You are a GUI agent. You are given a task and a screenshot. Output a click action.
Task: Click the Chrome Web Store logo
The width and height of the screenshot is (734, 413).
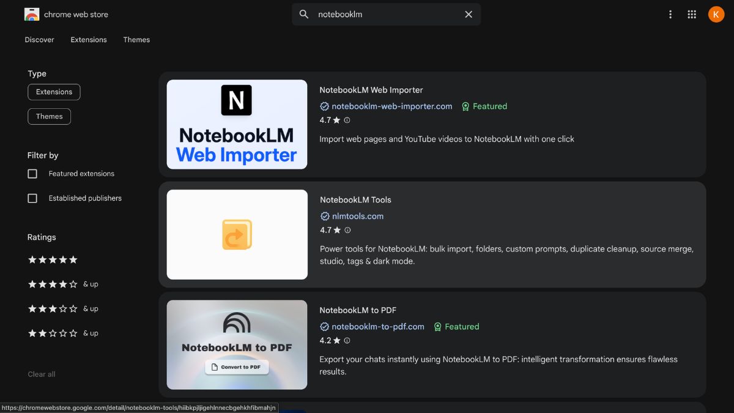(32, 14)
